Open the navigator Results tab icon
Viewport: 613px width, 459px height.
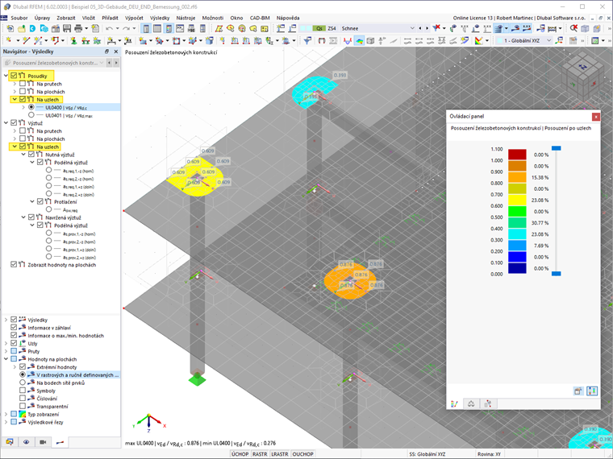[x=60, y=442]
